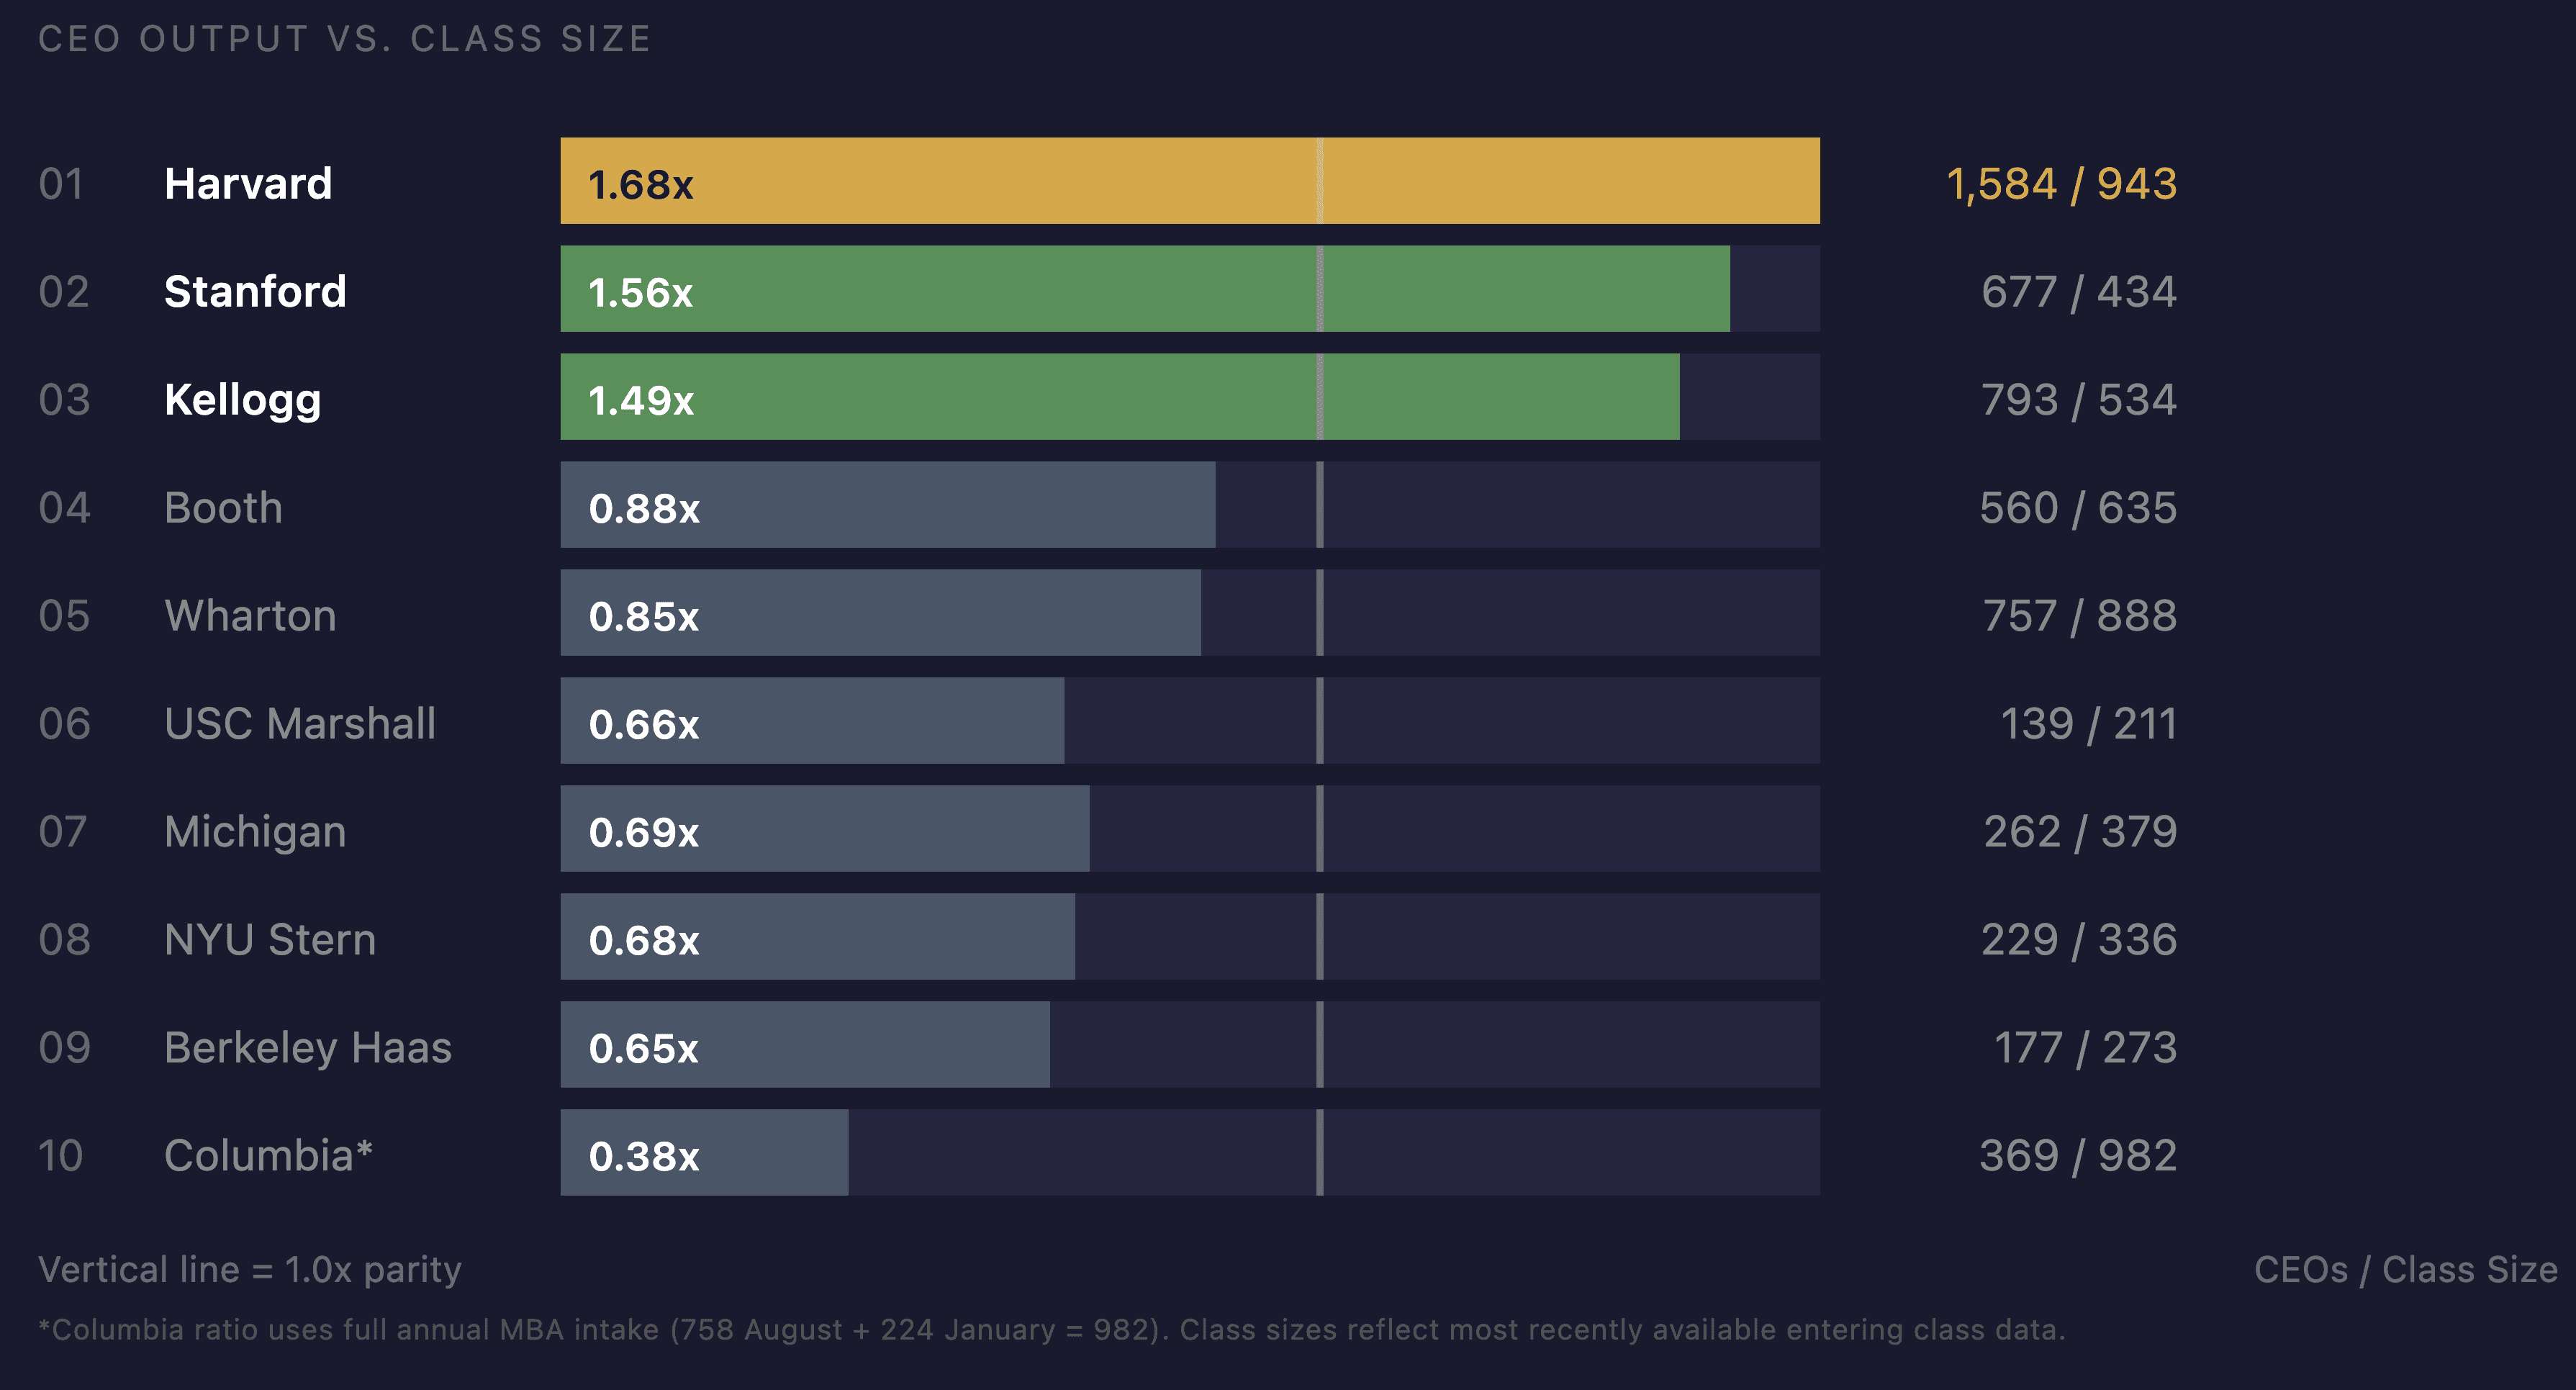Click the USC Marshall label

(x=300, y=724)
